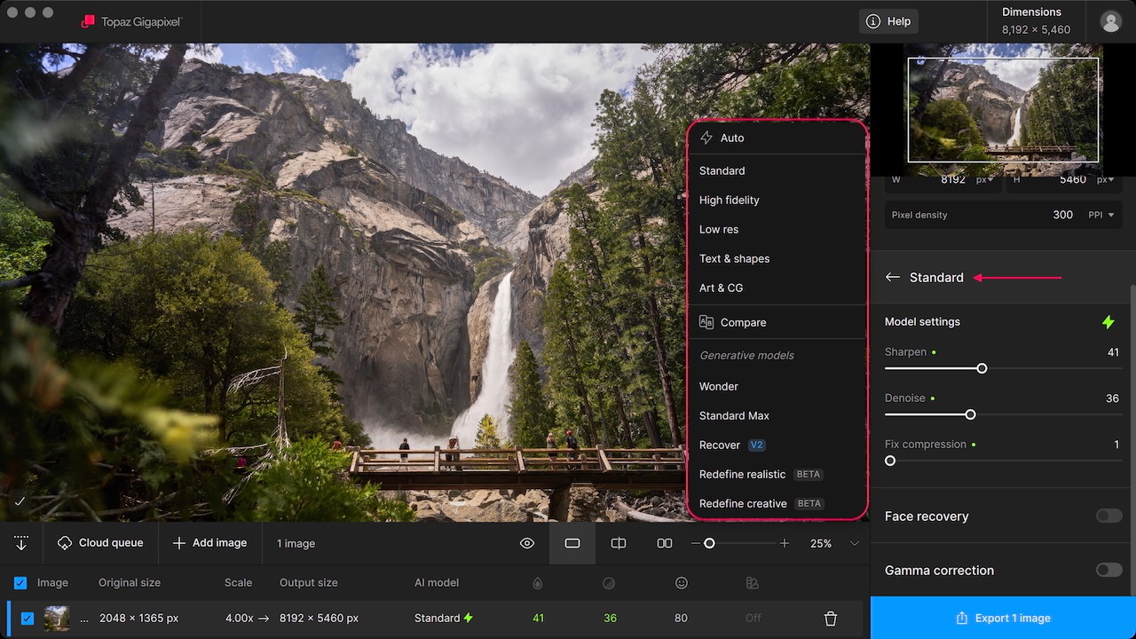Viewport: 1136px width, 639px height.
Task: Choose the Recover V2 model
Action: coord(777,445)
